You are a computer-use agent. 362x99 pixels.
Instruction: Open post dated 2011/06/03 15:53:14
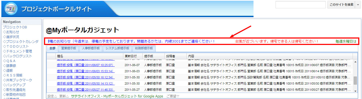86,71
